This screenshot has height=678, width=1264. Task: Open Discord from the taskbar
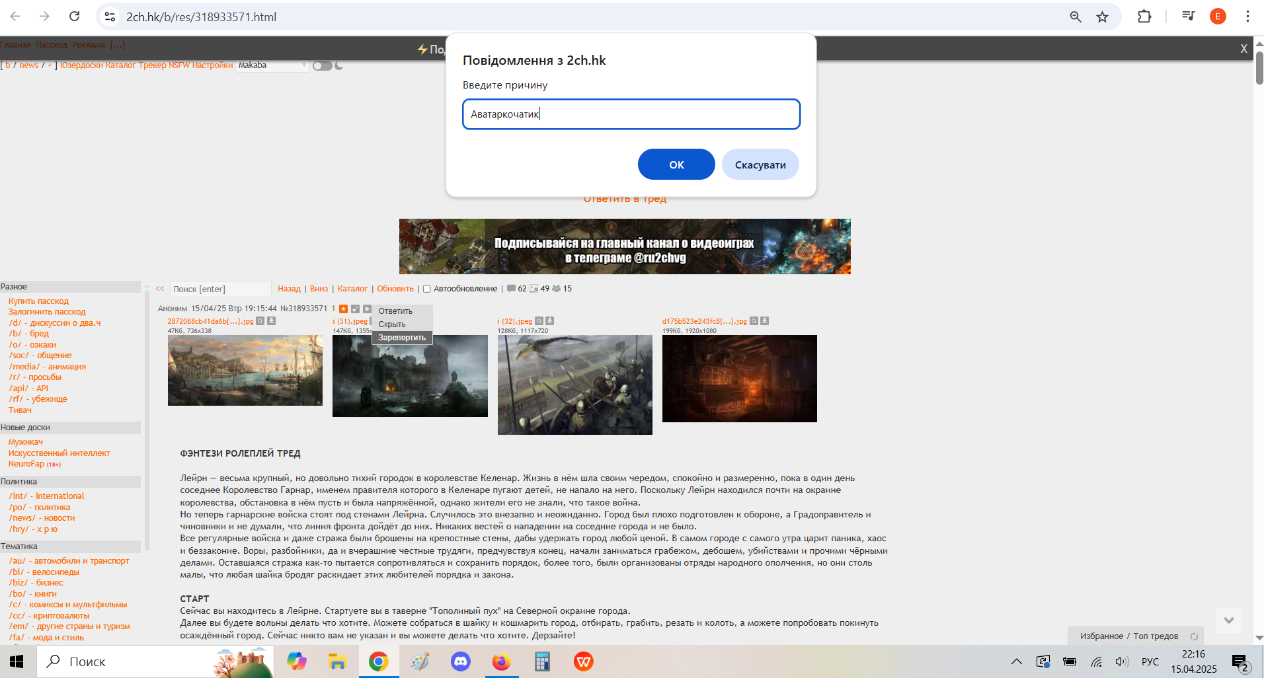tap(460, 661)
